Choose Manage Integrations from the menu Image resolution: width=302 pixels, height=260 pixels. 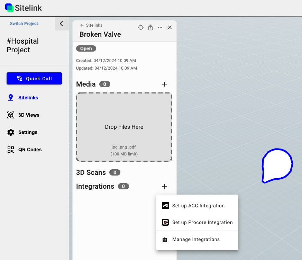tap(196, 239)
